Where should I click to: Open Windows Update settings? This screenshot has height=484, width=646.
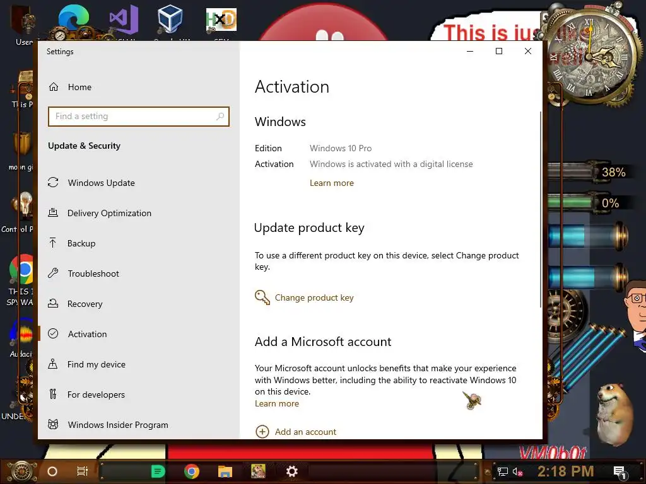pyautogui.click(x=101, y=183)
